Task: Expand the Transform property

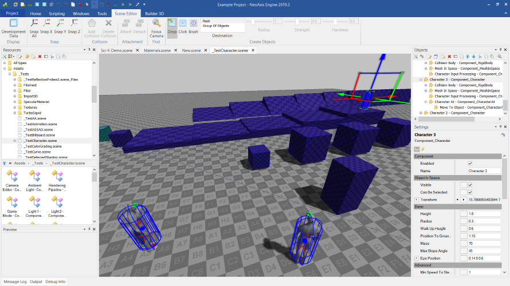Action: [x=417, y=200]
